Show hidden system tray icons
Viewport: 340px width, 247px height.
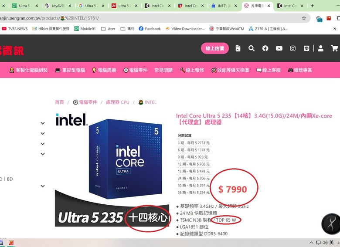(x=311, y=243)
